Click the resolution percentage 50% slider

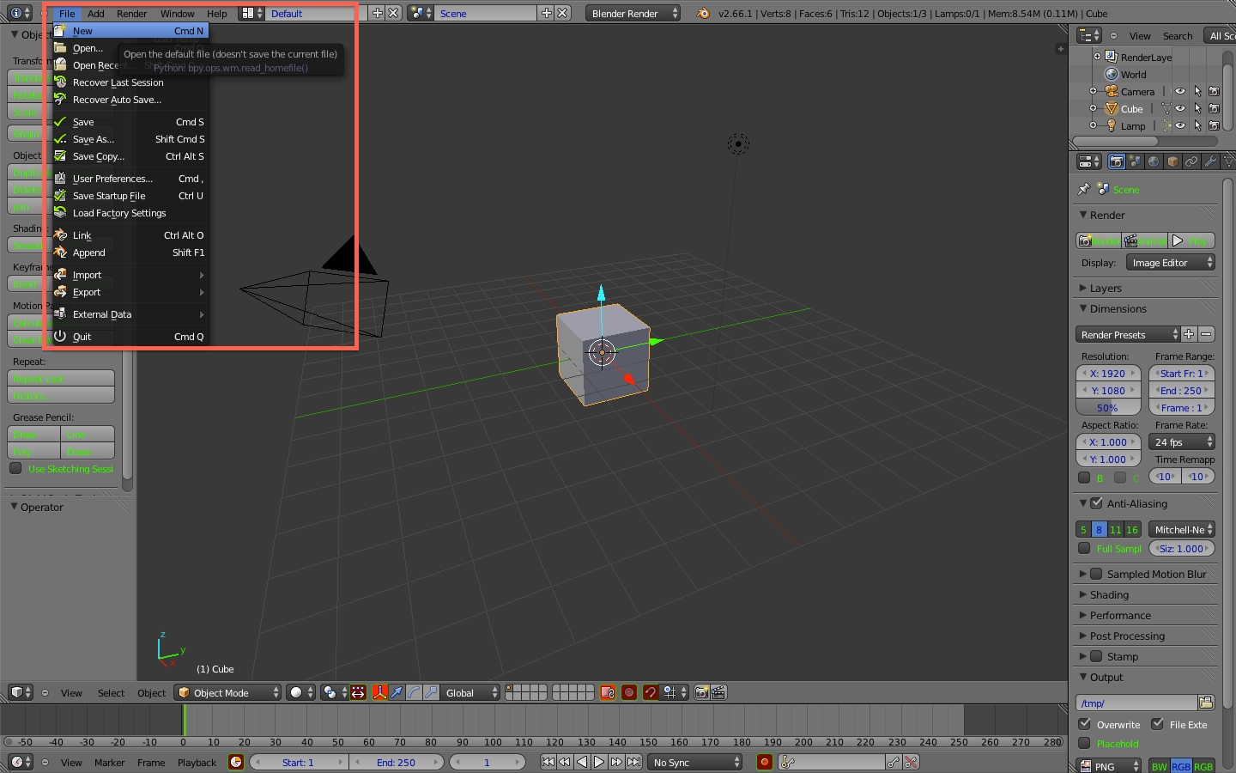(1107, 408)
